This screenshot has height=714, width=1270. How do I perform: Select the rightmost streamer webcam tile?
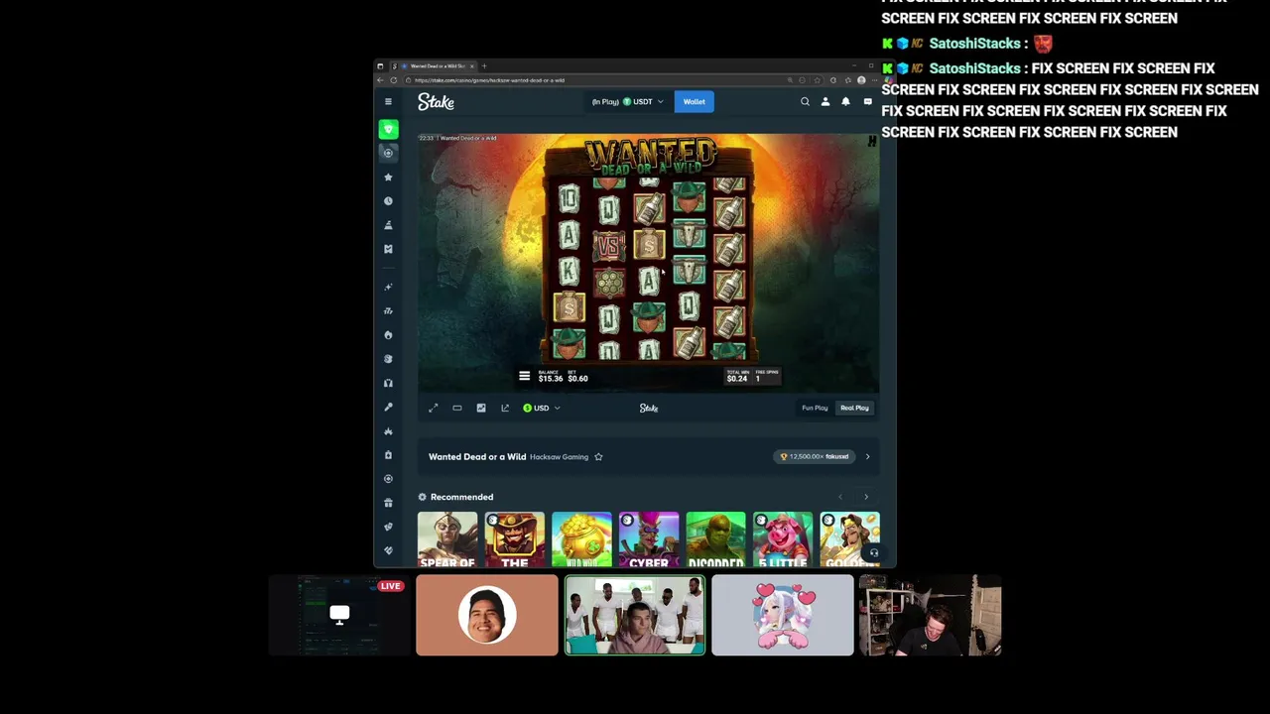[930, 616]
